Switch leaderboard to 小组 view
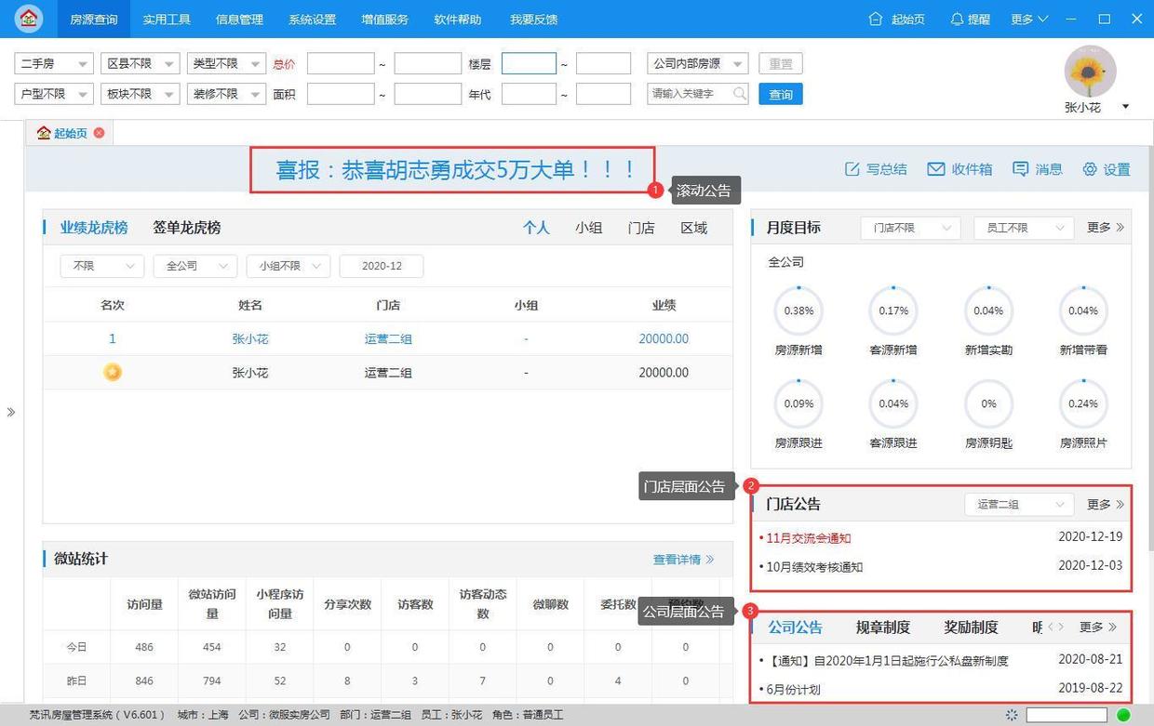The image size is (1154, 726). 589,227
